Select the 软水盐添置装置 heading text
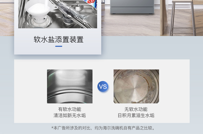This screenshot has width=203, height=134. click(59, 39)
